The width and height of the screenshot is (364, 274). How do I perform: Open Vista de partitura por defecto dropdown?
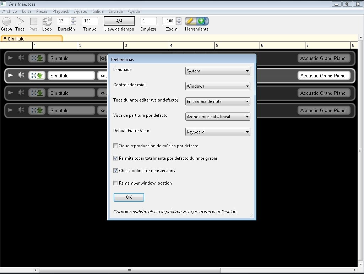click(x=218, y=117)
